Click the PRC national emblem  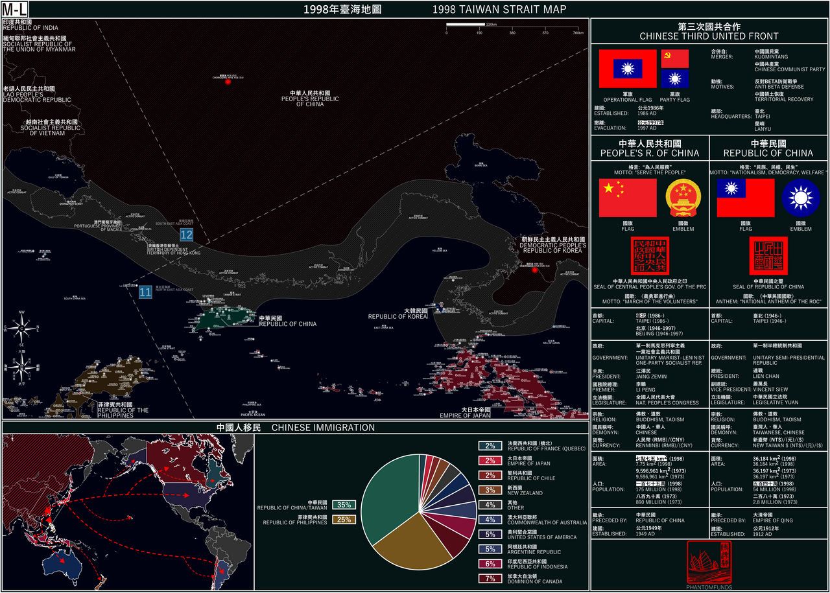coord(683,198)
